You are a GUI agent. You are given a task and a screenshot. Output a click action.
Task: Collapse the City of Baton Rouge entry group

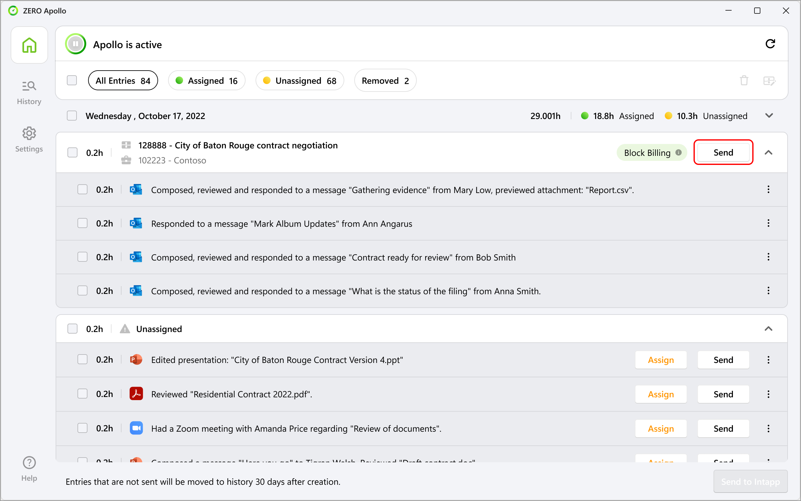pos(769,152)
